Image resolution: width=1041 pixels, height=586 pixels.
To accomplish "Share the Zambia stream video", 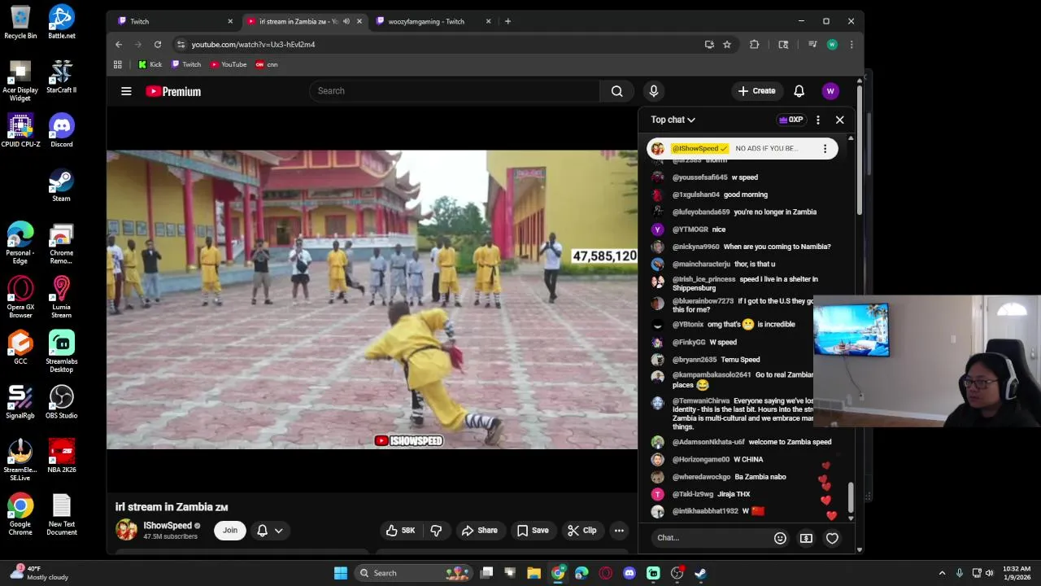I will 480,531.
